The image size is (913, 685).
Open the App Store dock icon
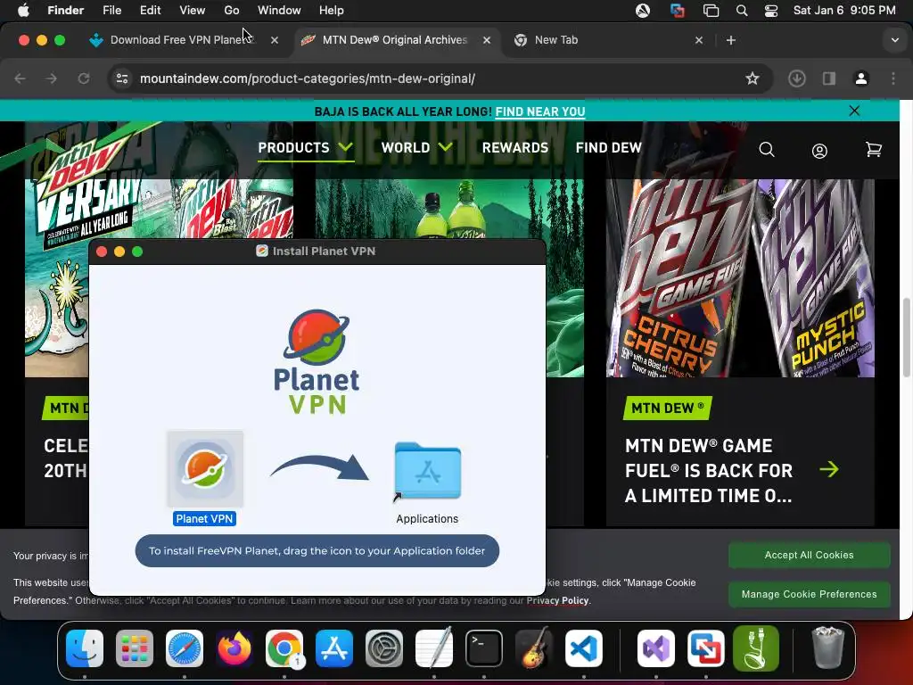pos(334,648)
